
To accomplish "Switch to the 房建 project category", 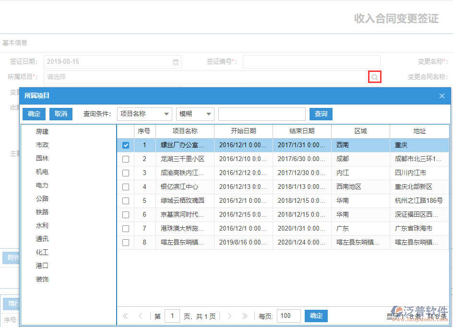I will click(x=42, y=131).
